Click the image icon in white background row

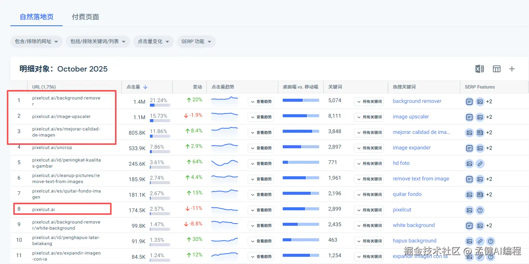click(480, 225)
